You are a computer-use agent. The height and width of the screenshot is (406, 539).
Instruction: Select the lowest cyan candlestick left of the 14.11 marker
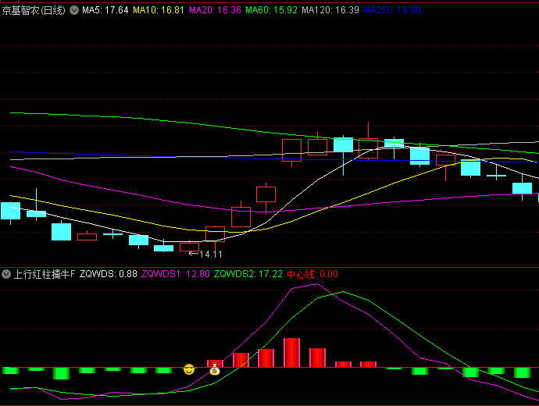point(163,246)
